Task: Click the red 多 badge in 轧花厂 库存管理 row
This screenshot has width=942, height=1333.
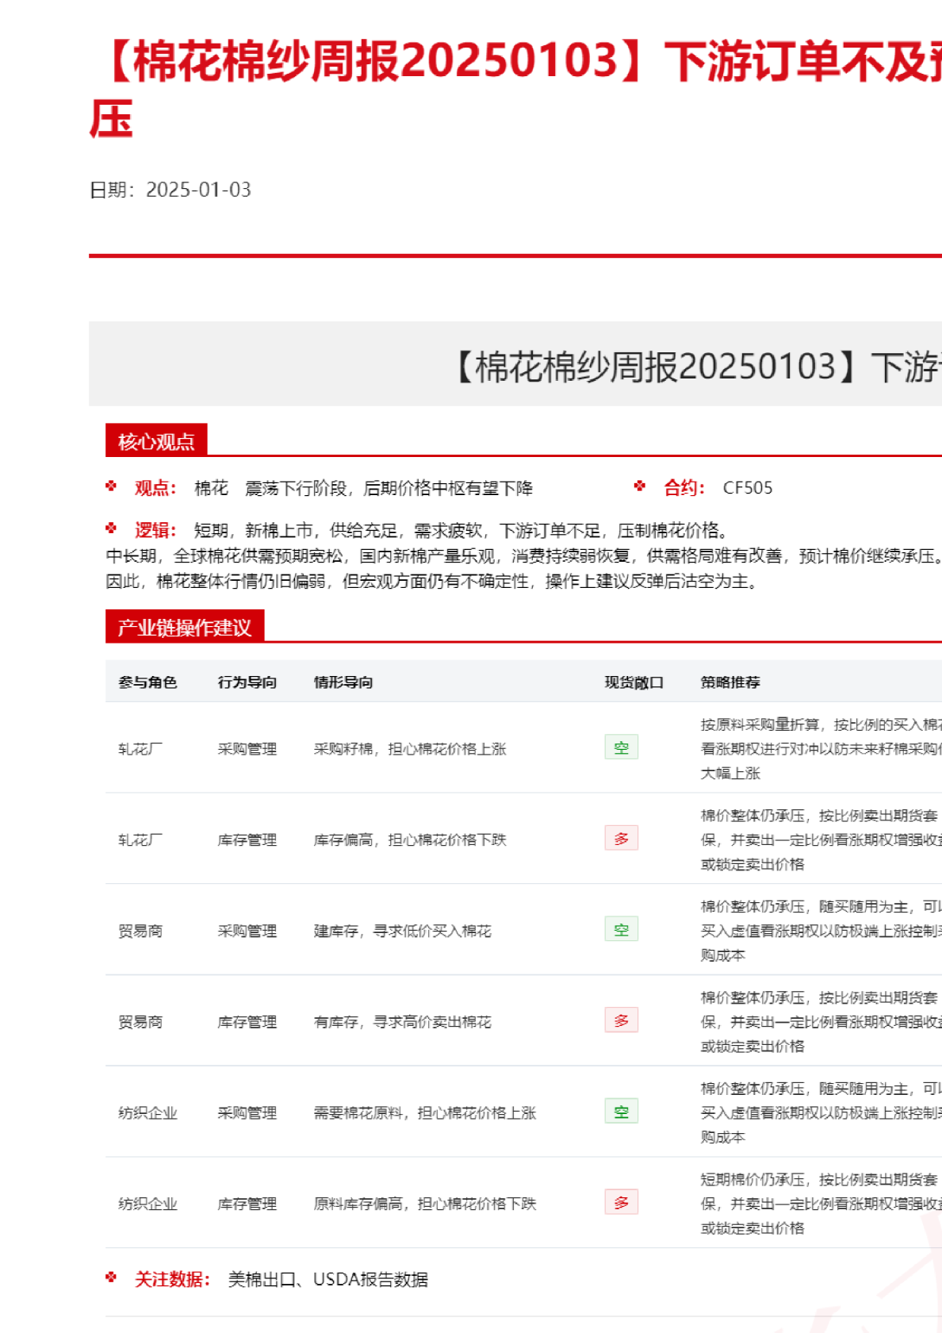Action: point(621,839)
